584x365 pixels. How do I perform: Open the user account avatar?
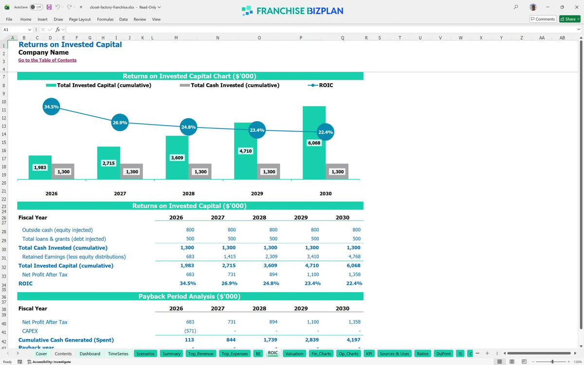pos(533,7)
